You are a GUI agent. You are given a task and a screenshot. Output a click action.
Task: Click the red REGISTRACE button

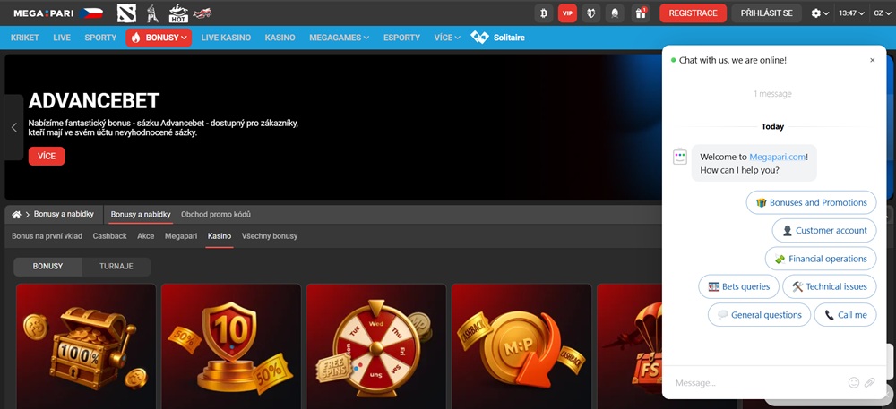pyautogui.click(x=693, y=13)
